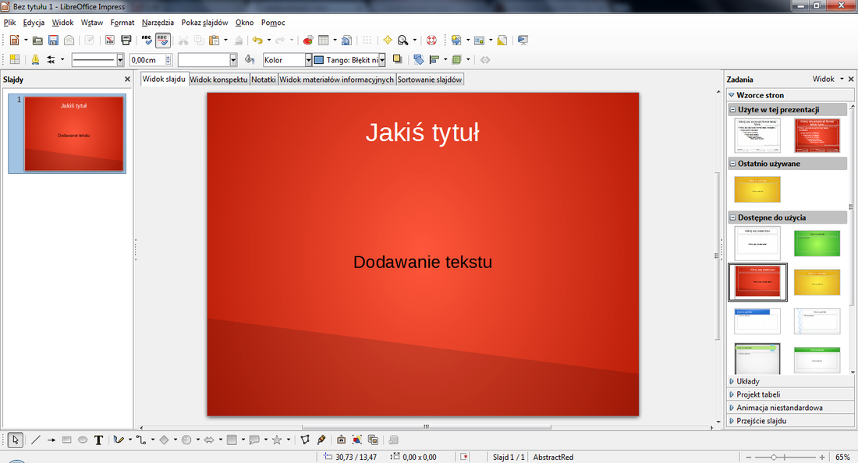
Task: Collapse Użyte w tej prezentacji group
Action: (732, 109)
